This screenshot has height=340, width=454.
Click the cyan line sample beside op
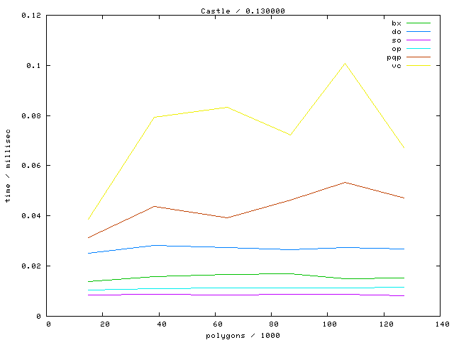pyautogui.click(x=419, y=49)
